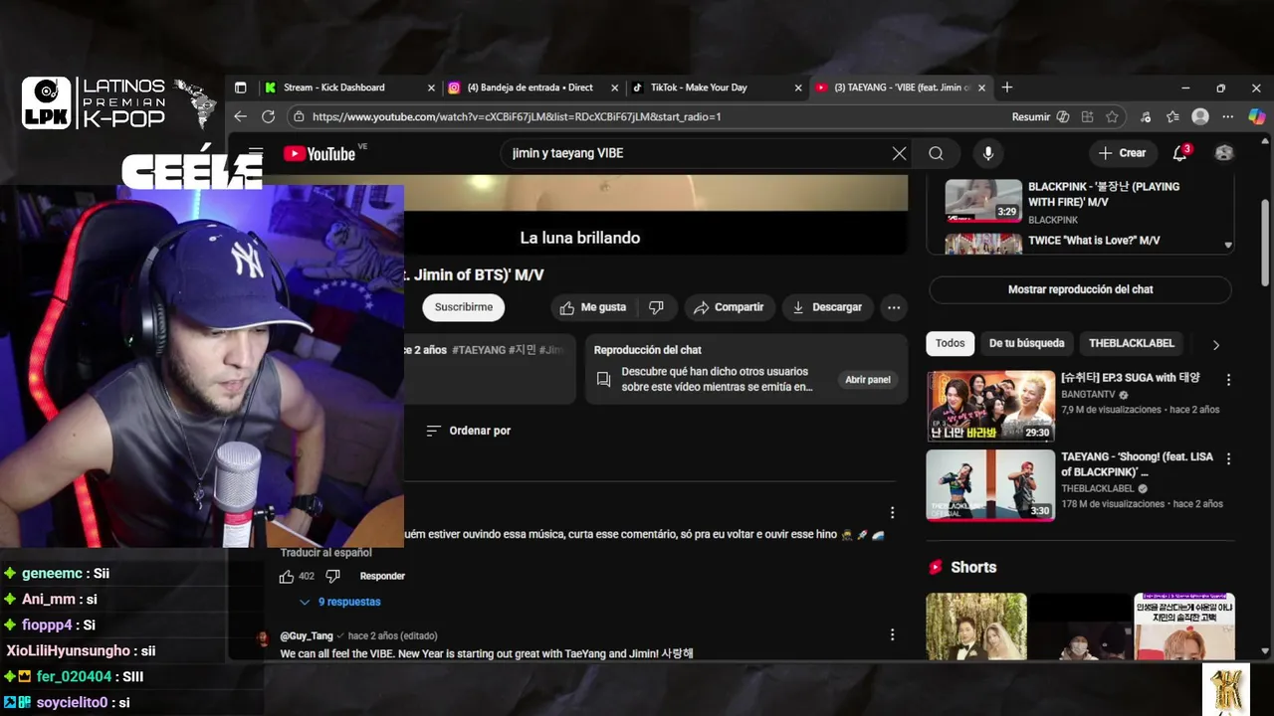Image resolution: width=1274 pixels, height=716 pixels.
Task: Dislike the Portuguese comment
Action: point(333,576)
